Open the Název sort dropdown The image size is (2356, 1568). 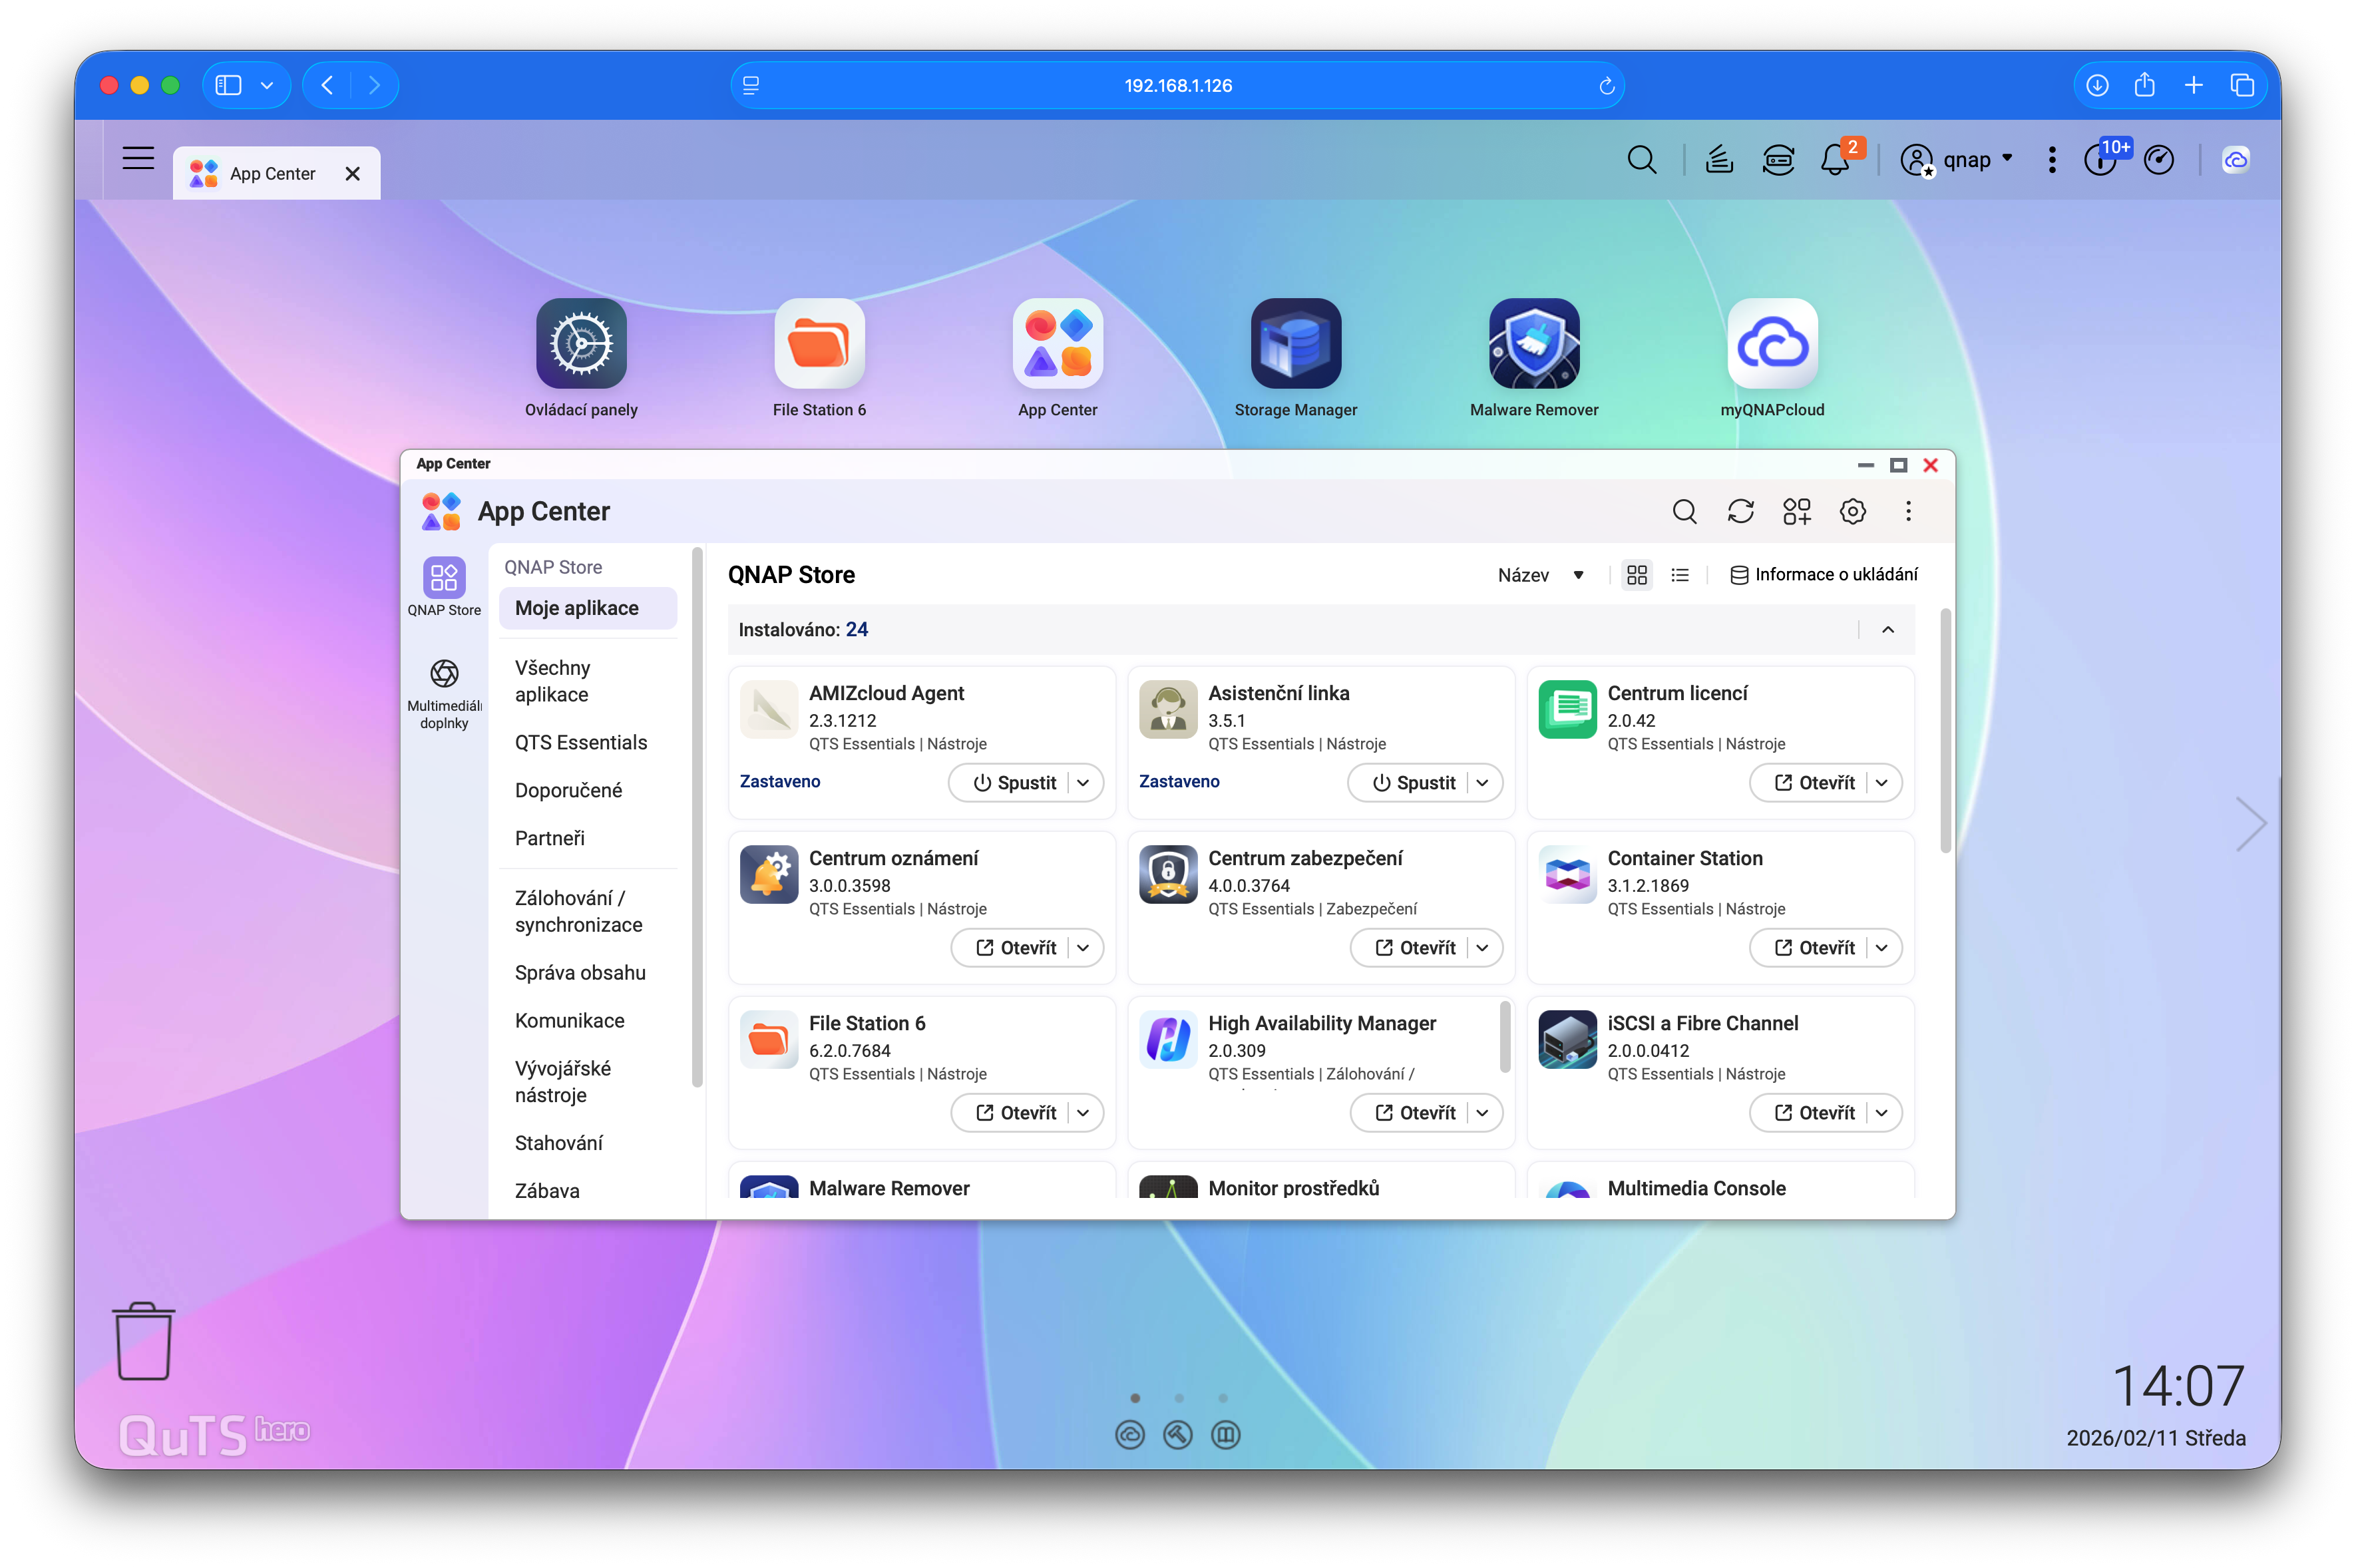click(1540, 575)
